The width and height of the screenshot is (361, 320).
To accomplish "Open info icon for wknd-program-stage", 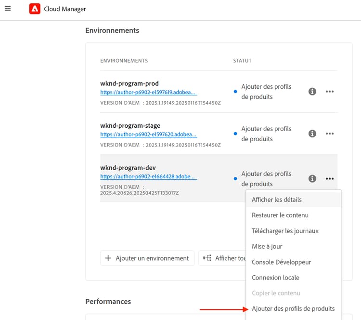I will point(312,133).
